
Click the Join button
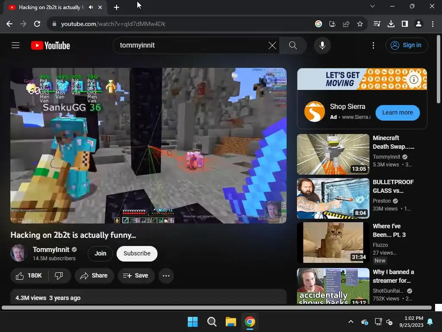click(x=100, y=253)
